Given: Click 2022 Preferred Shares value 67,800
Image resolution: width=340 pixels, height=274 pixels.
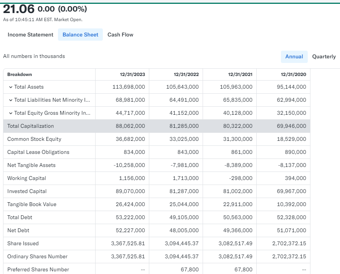Looking at the screenshot, I should [x=190, y=269].
